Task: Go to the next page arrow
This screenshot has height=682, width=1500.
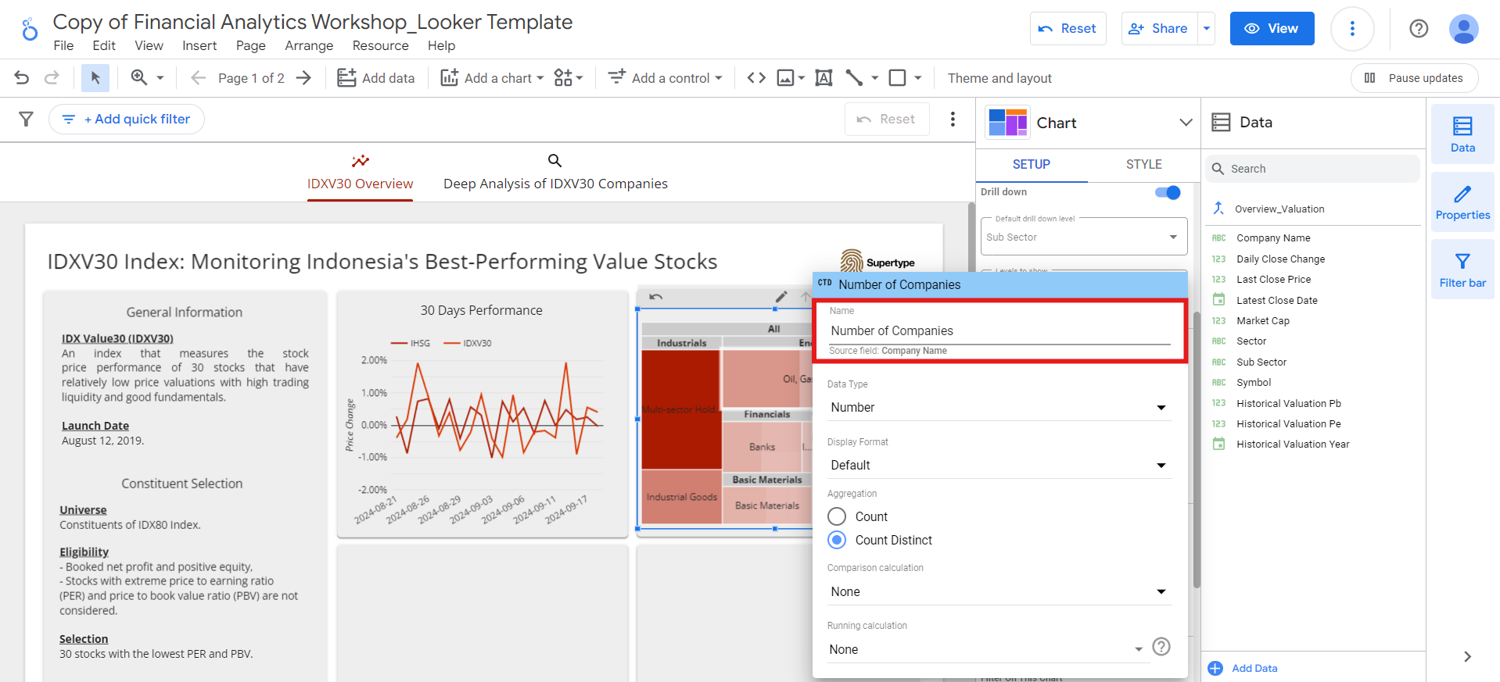Action: coord(303,77)
